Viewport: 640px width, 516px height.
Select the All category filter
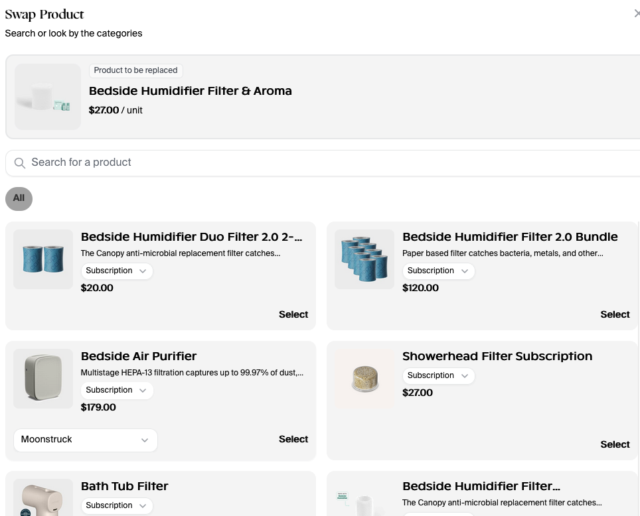click(19, 198)
